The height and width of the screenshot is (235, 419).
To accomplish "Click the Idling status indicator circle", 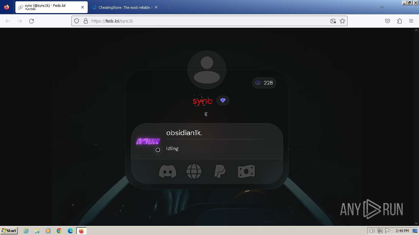I will tap(158, 150).
